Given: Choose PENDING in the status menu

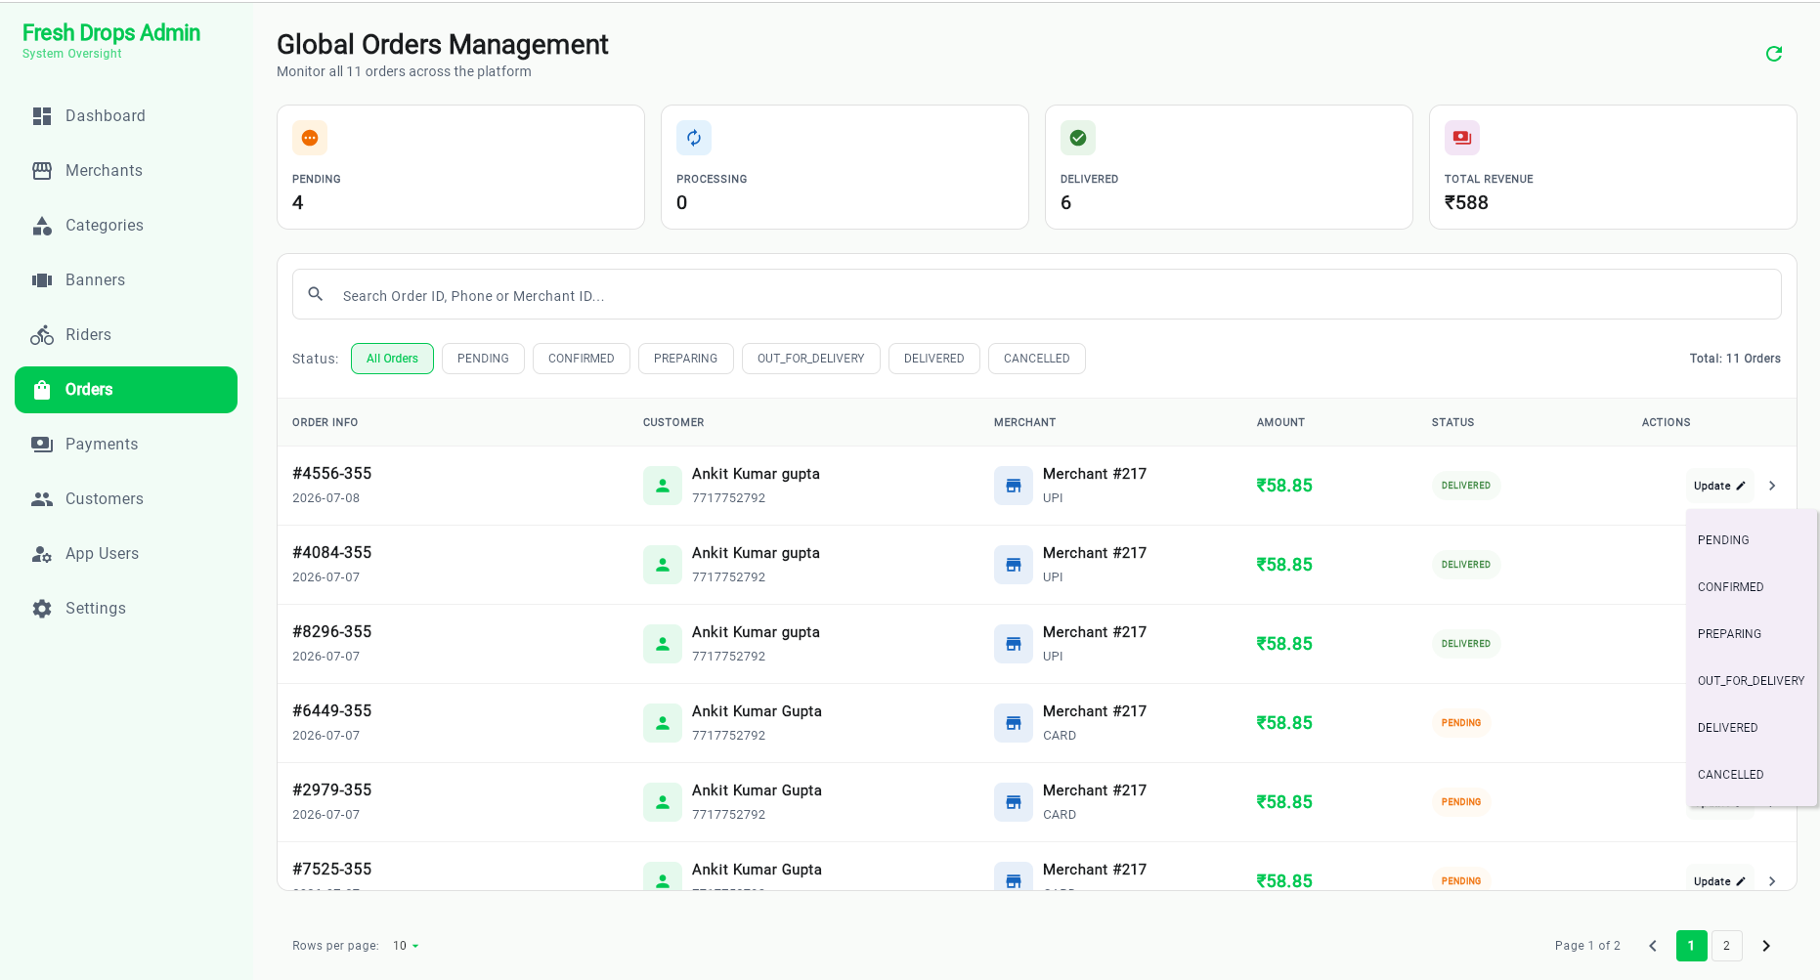Looking at the screenshot, I should click(x=1752, y=540).
